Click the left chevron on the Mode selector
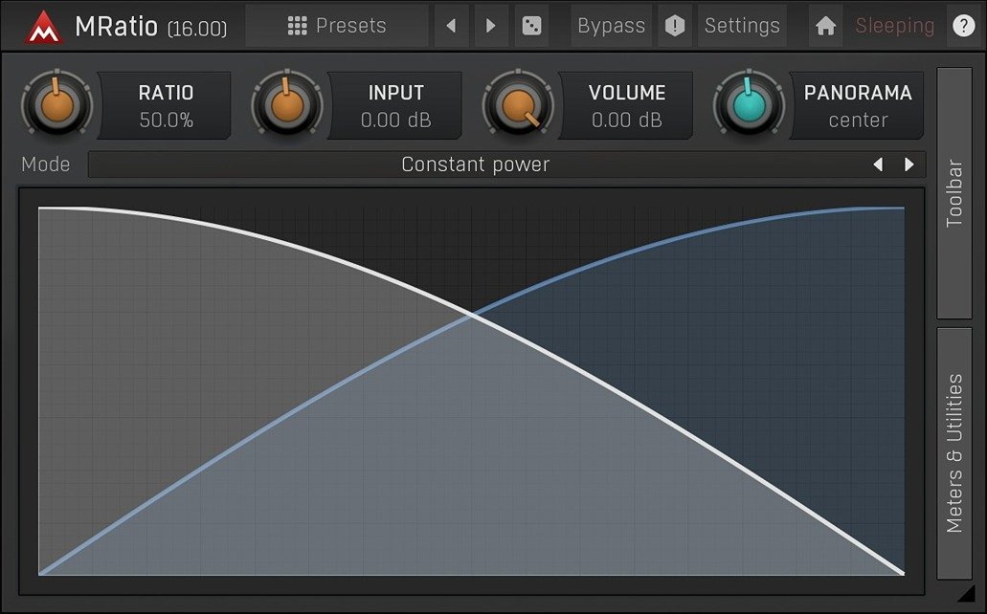This screenshot has width=987, height=614. click(x=878, y=164)
